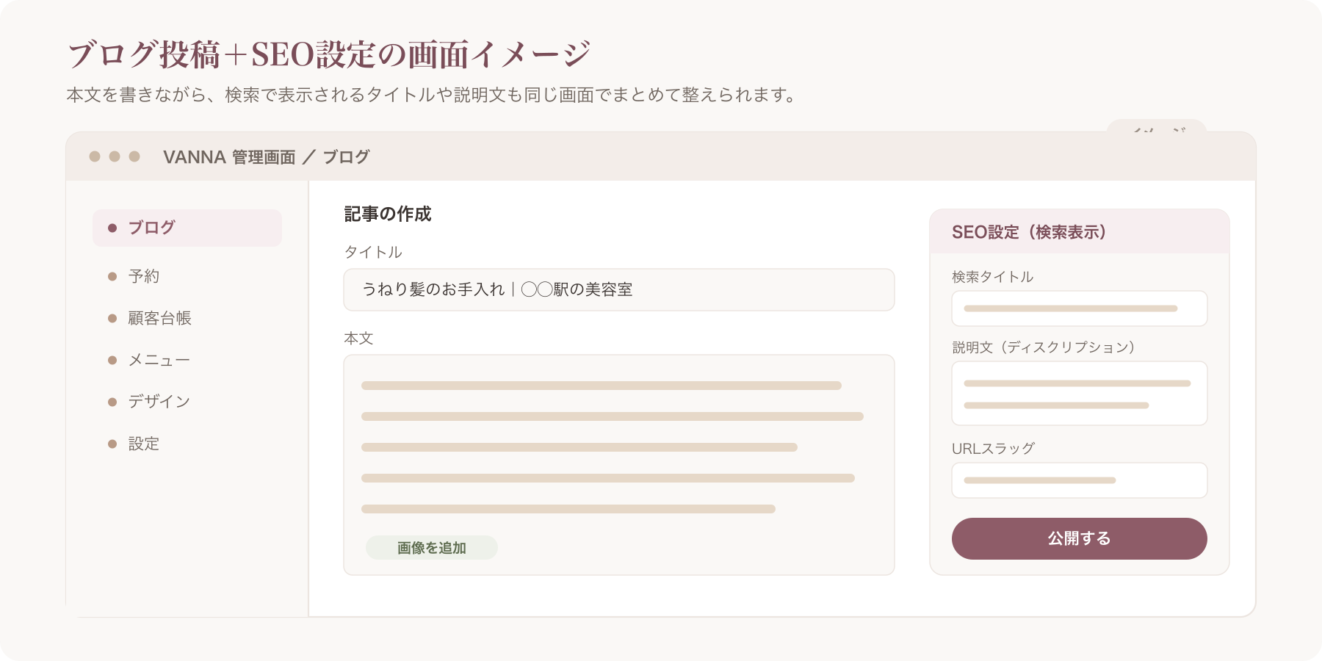Image resolution: width=1322 pixels, height=661 pixels.
Task: Click the VANNA 管理画面 / ブログ title text
Action: coord(267,157)
